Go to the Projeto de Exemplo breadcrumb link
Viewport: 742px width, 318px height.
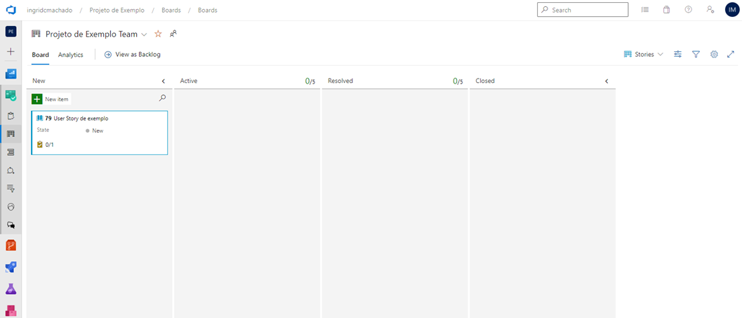pyautogui.click(x=117, y=10)
